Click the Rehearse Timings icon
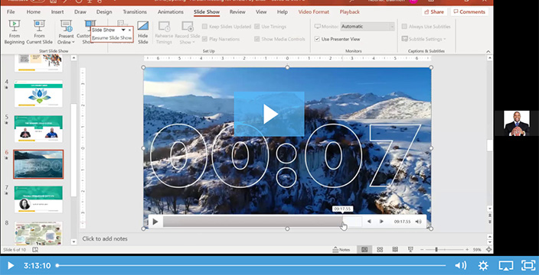The width and height of the screenshot is (539, 275). (164, 27)
